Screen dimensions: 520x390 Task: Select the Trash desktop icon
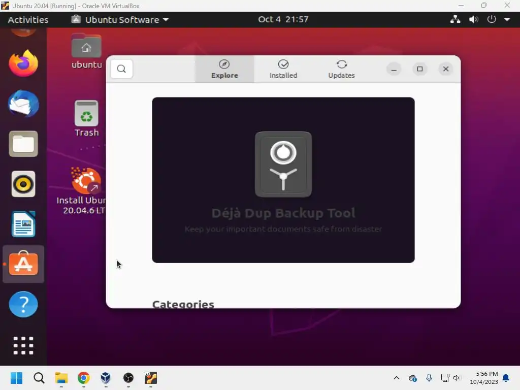(x=86, y=119)
